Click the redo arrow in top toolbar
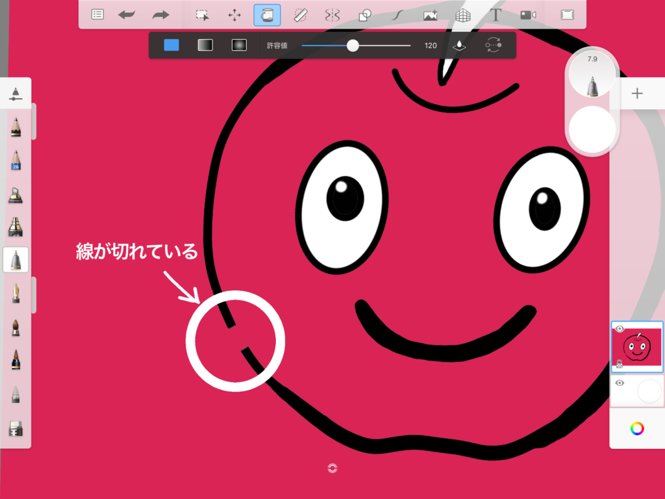 [x=160, y=15]
